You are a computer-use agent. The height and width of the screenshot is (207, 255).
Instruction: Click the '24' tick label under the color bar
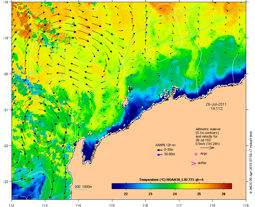175,194
